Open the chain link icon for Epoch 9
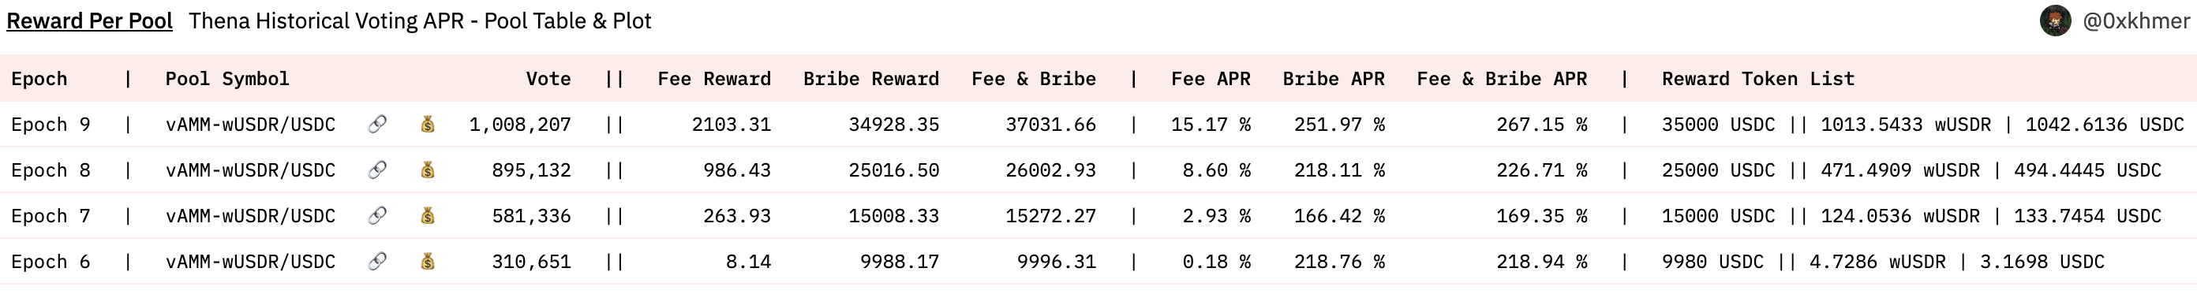 point(377,125)
